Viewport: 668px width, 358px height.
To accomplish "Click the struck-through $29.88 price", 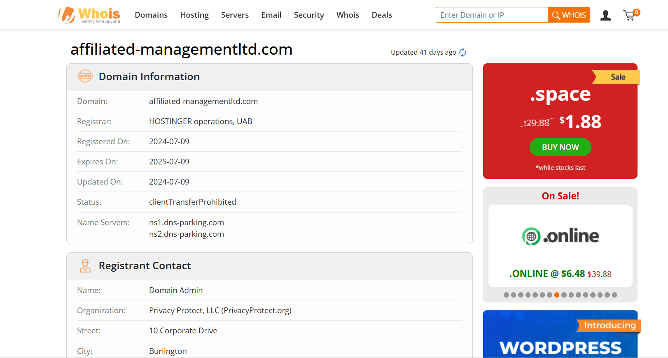I will 537,123.
